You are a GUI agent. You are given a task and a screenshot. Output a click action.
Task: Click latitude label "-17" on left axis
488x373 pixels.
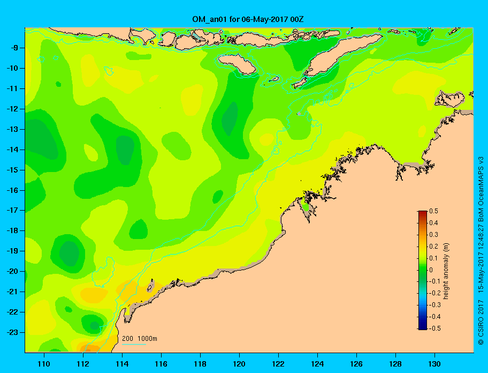point(12,211)
